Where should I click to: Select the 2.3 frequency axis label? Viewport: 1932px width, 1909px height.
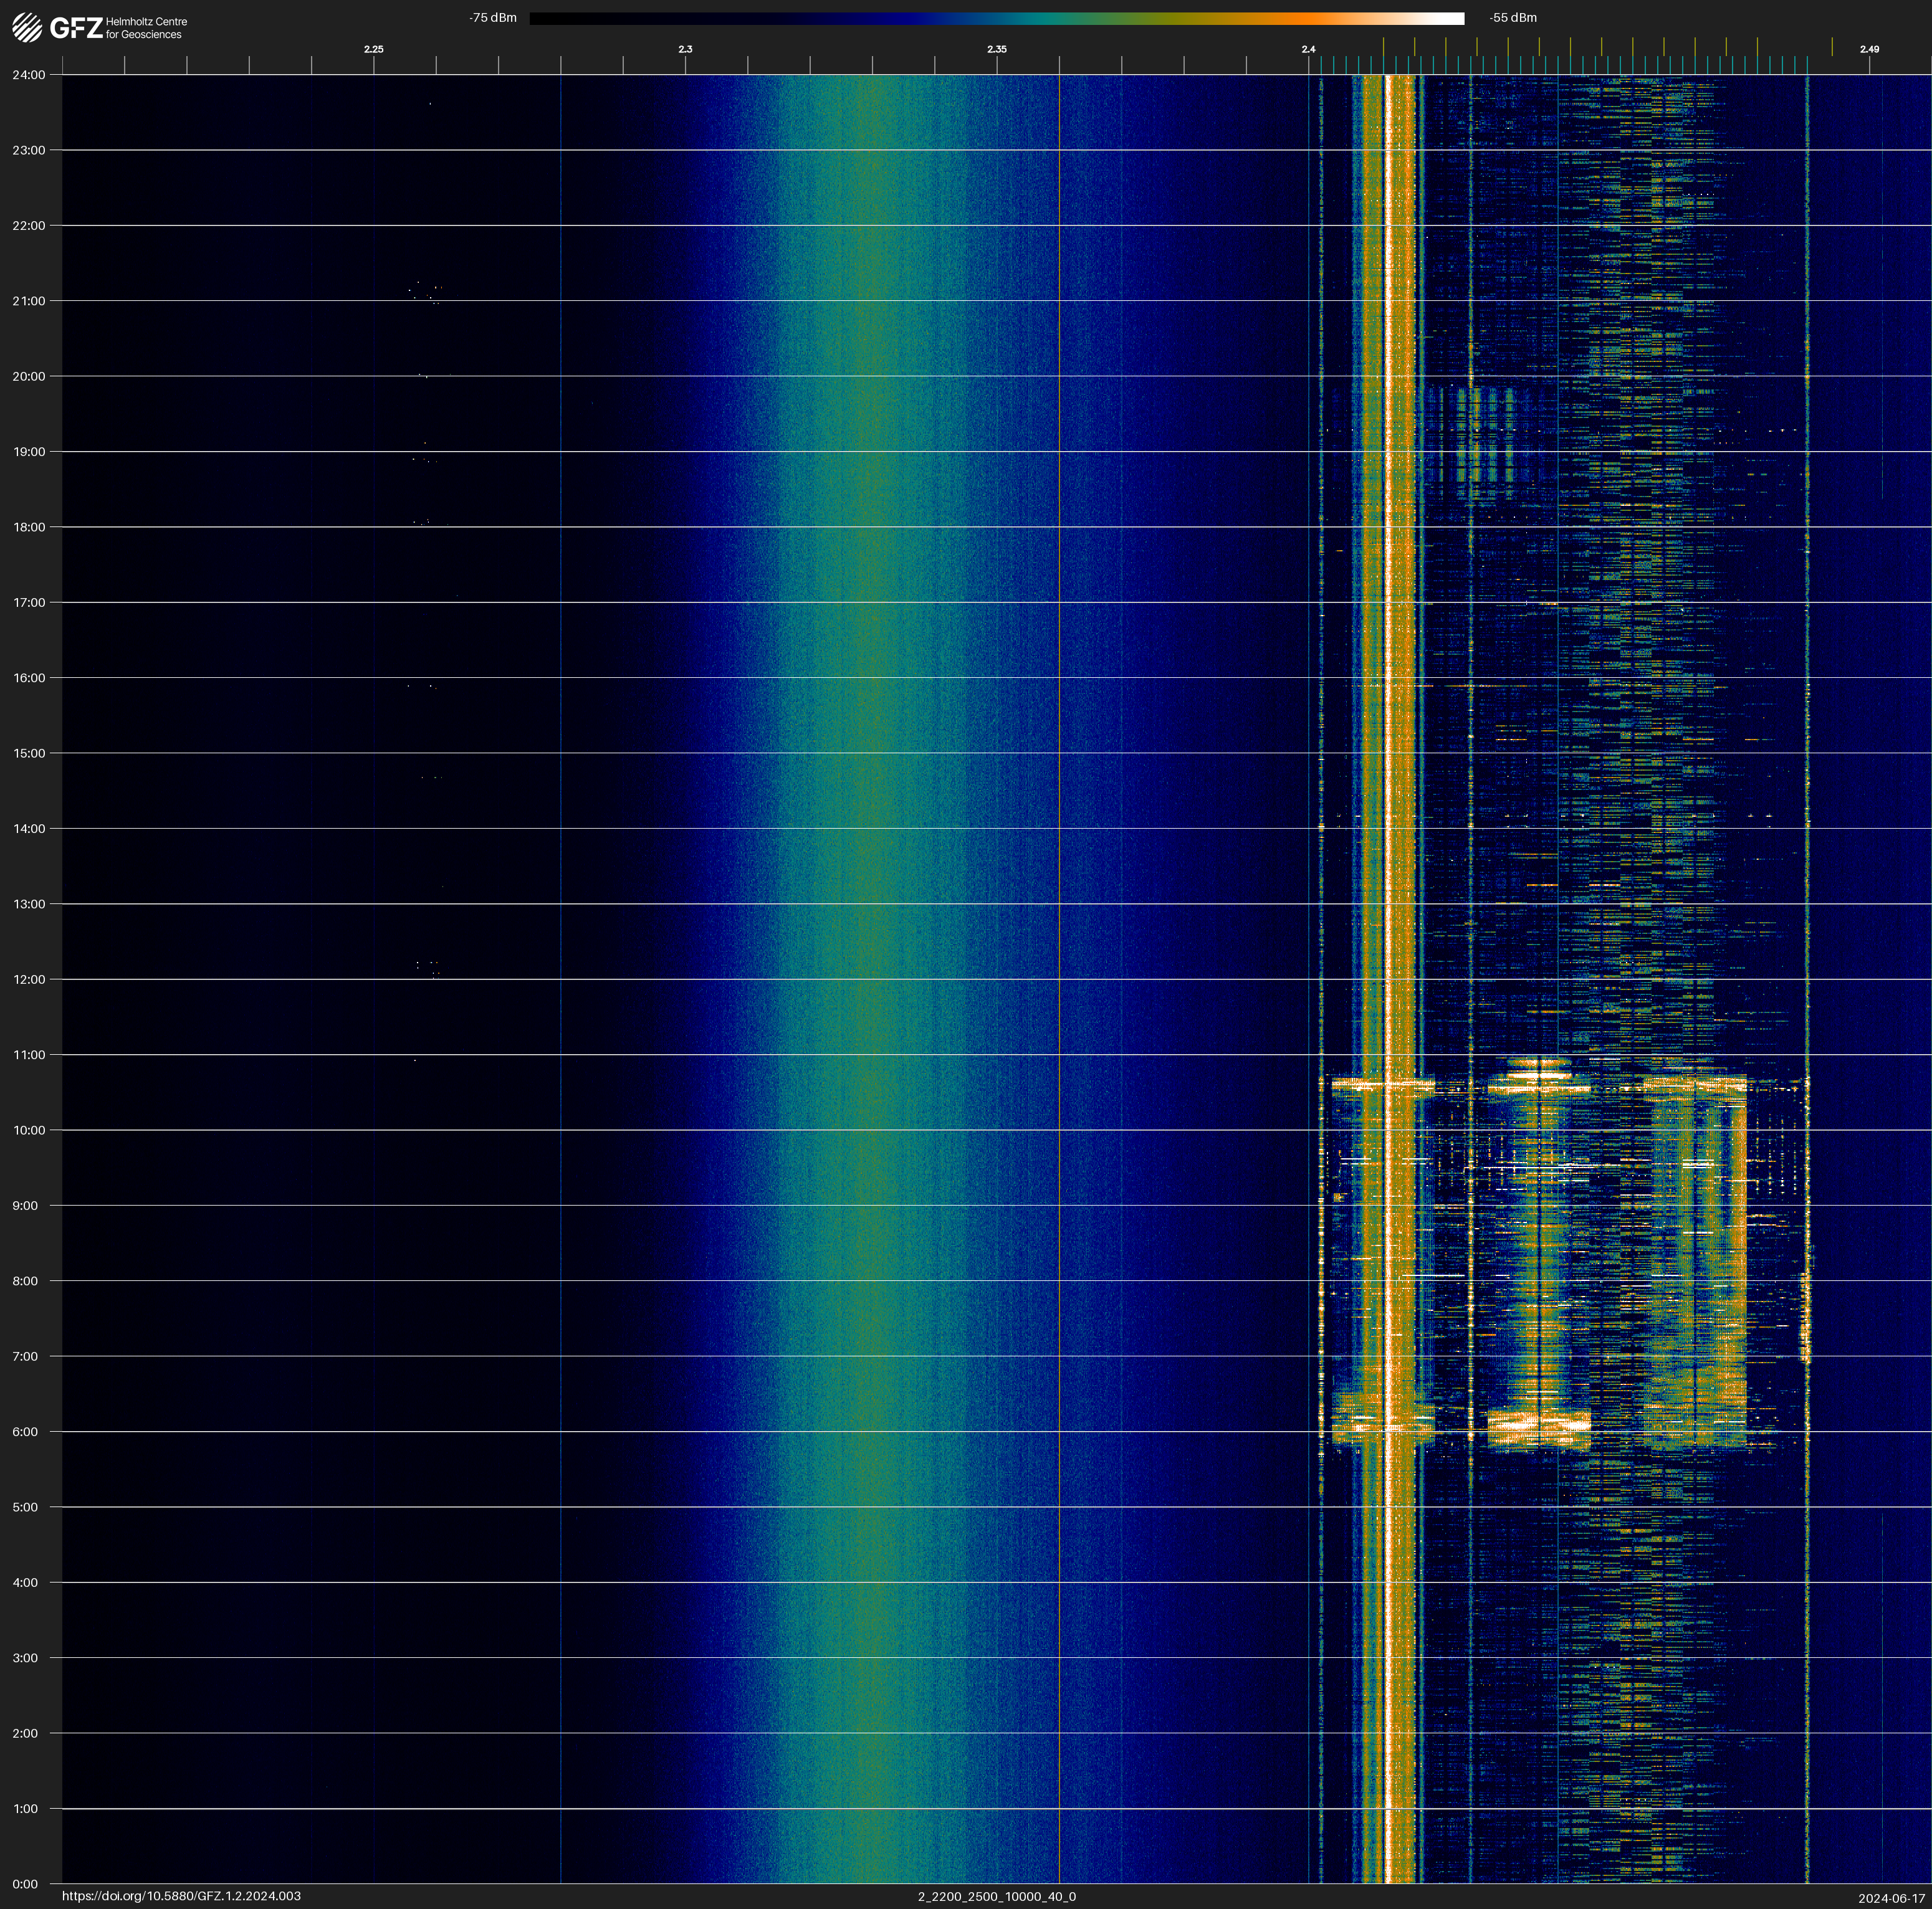click(x=685, y=49)
